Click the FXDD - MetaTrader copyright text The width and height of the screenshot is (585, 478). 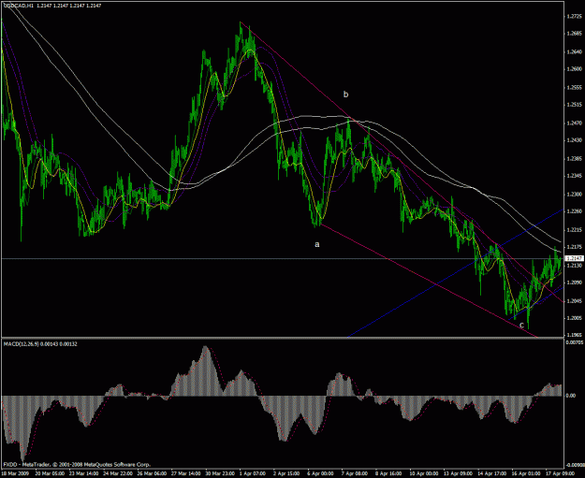(78, 465)
